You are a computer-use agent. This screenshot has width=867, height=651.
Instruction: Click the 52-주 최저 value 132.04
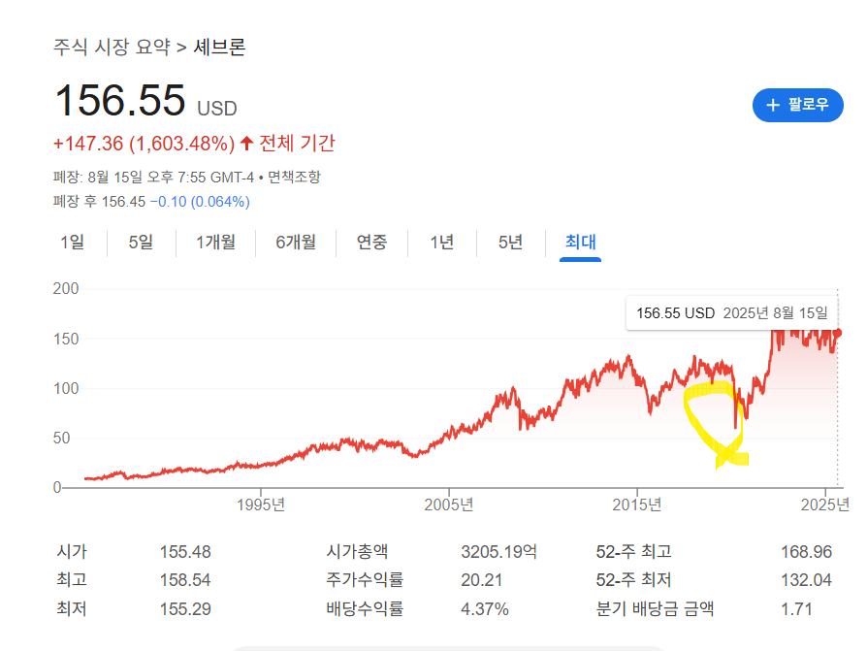point(806,580)
